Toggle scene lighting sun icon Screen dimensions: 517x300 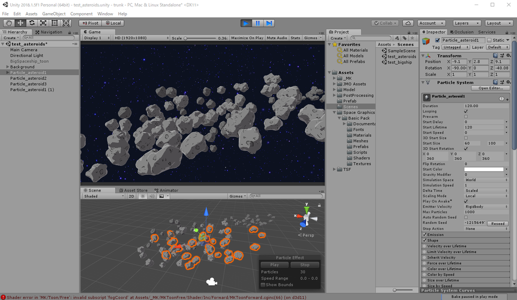click(x=143, y=196)
